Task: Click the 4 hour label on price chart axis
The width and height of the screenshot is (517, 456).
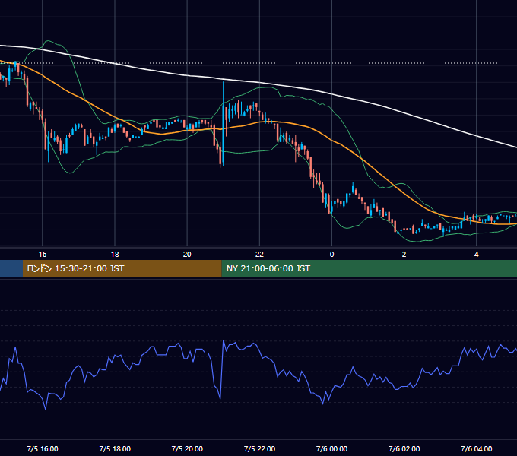Action: pyautogui.click(x=476, y=255)
